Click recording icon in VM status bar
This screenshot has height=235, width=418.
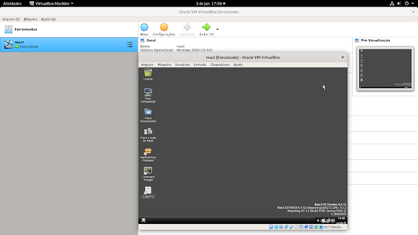[x=306, y=227]
